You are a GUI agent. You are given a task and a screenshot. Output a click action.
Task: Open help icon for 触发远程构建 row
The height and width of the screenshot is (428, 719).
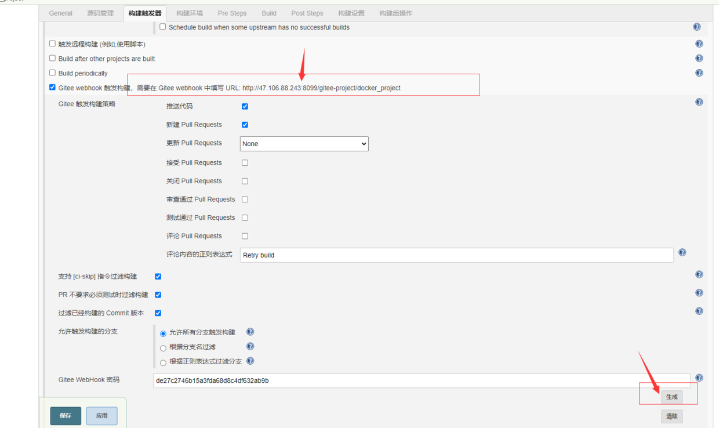(699, 44)
